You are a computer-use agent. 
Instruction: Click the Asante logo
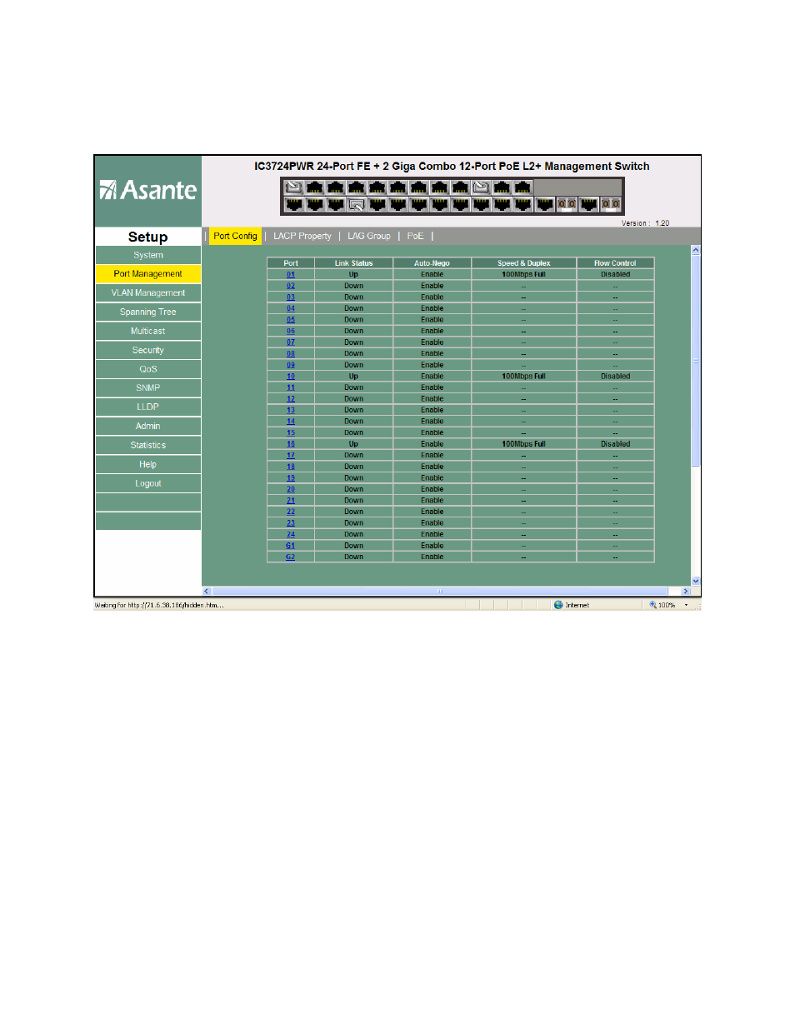pyautogui.click(x=148, y=190)
